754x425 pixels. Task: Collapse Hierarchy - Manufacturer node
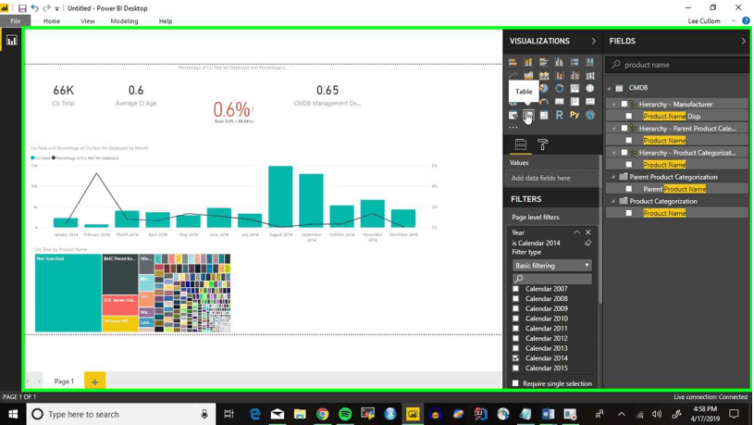click(614, 104)
